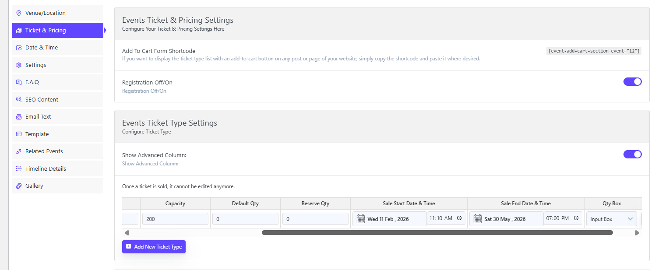655x270 pixels.
Task: Open the Sale Start Date calendar icon
Action: coord(361,219)
